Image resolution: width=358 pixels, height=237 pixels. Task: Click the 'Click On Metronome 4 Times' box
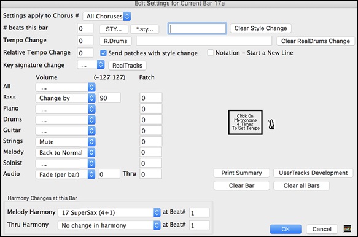pyautogui.click(x=246, y=122)
